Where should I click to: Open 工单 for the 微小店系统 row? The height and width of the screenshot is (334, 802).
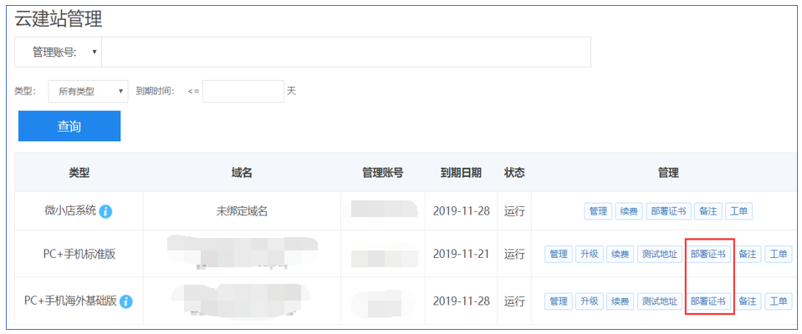[x=738, y=211]
